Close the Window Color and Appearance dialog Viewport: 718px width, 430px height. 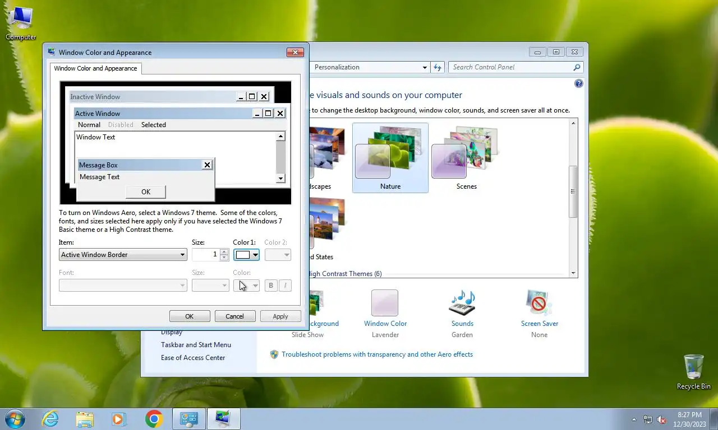pyautogui.click(x=295, y=53)
